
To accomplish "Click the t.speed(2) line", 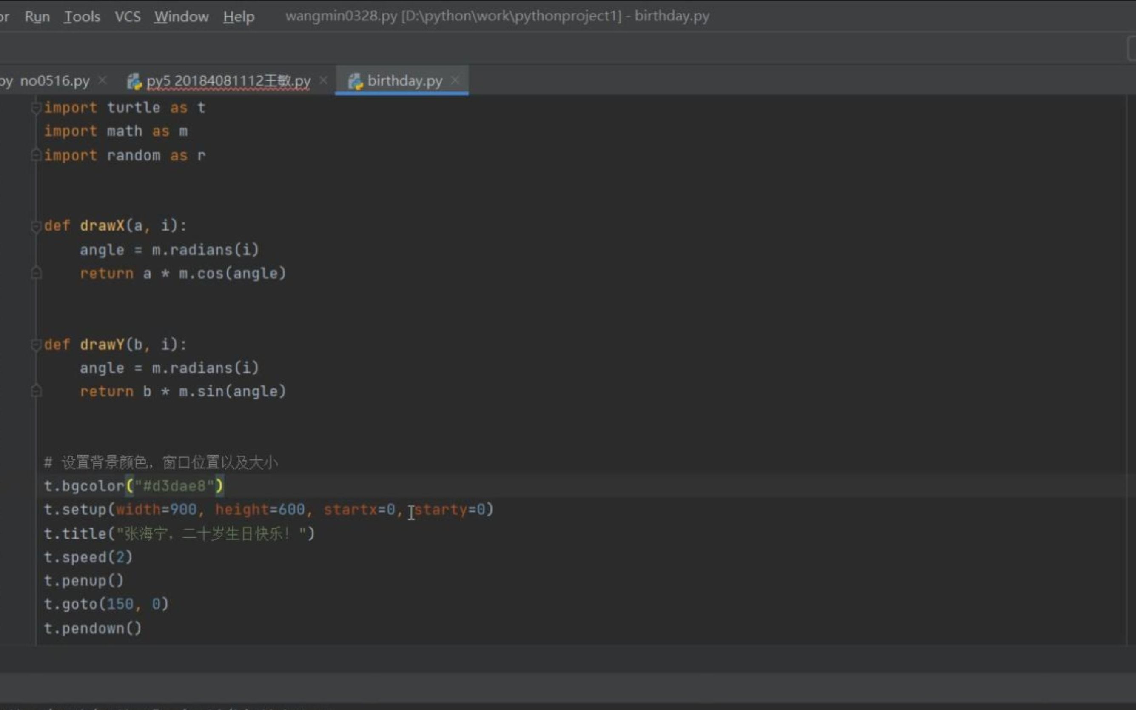I will [x=88, y=557].
